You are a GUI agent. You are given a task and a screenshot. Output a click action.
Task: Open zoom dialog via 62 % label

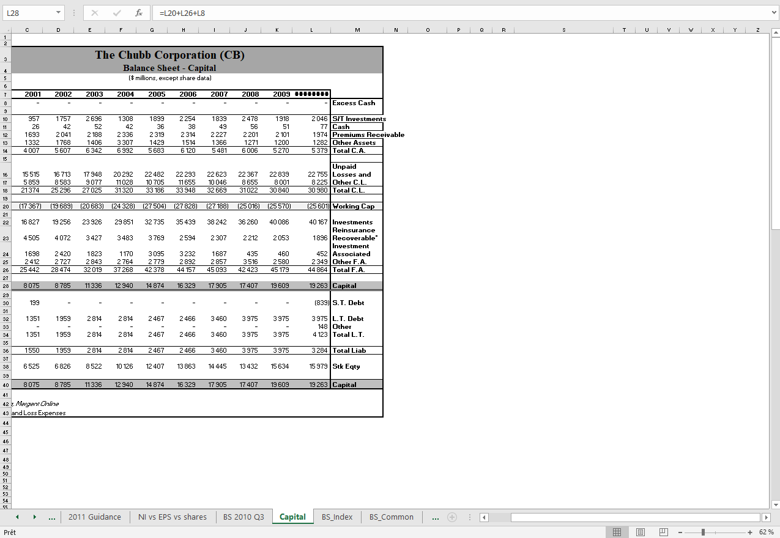[766, 532]
